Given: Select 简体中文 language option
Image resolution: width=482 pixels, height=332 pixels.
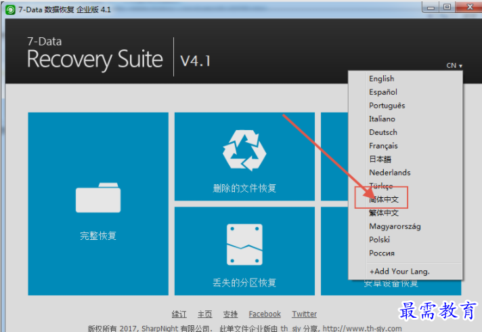Looking at the screenshot, I should [x=383, y=199].
